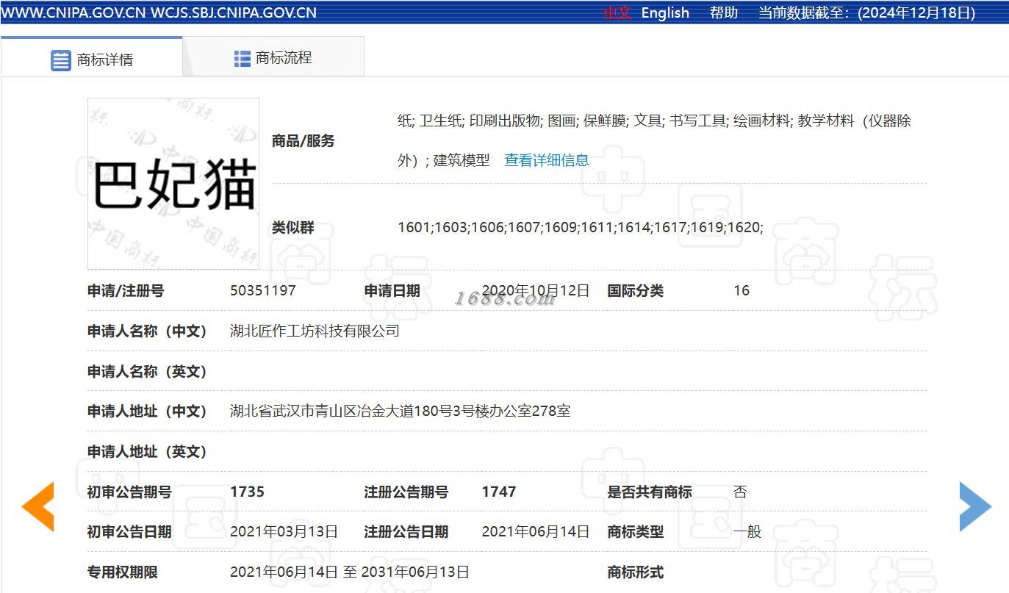Click the 初审公告期号 label
The image size is (1009, 593).
pos(129,492)
